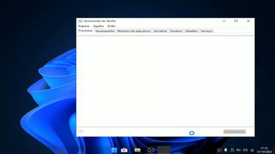Collapse Task Manager with the fewer-details arrow
Image resolution: width=275 pixels, height=154 pixels.
[x=81, y=131]
